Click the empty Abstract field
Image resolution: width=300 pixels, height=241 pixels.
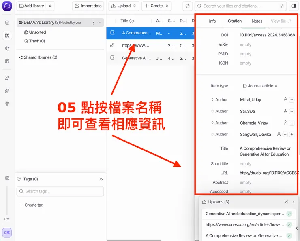(245, 182)
